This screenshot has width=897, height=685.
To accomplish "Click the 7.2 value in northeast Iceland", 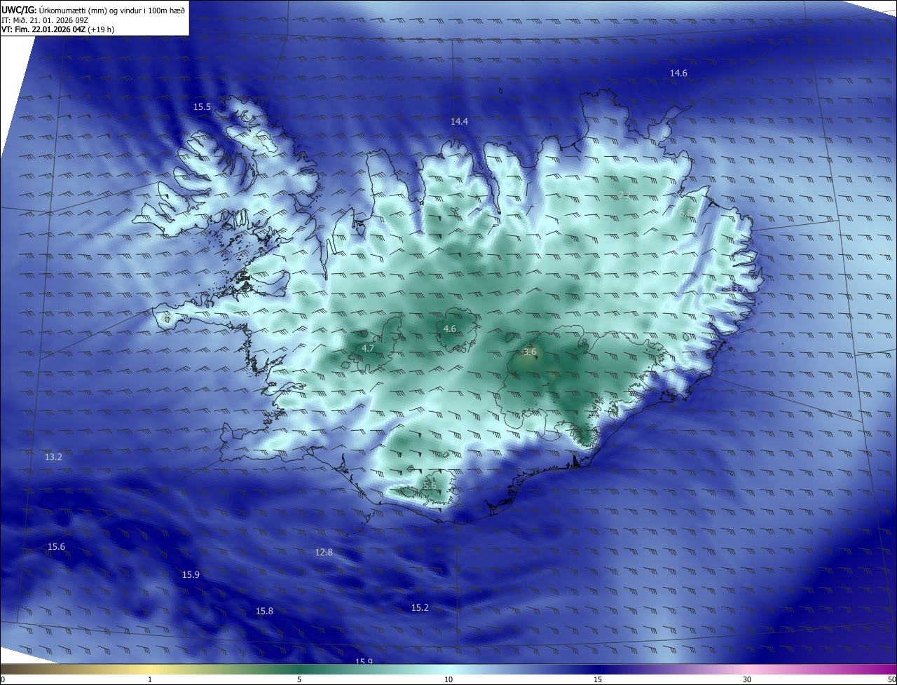I will [624, 195].
